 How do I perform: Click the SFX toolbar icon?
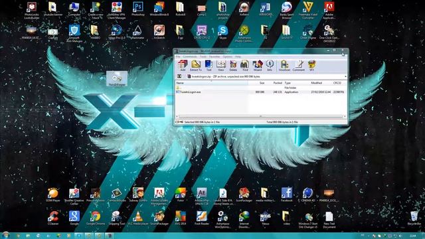coord(311,66)
